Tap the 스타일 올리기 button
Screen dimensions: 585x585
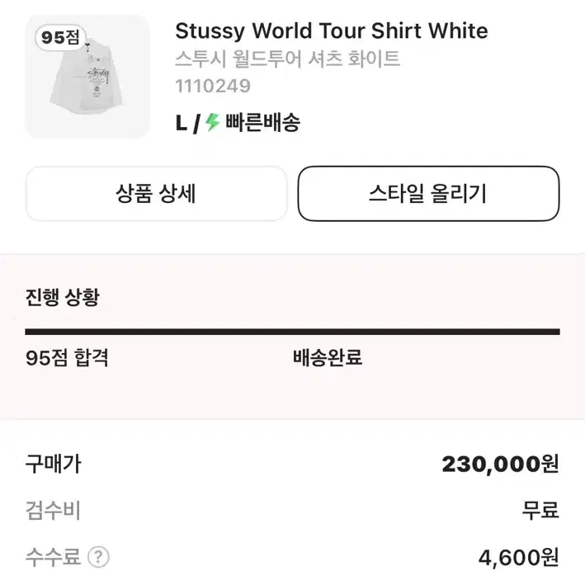click(428, 194)
